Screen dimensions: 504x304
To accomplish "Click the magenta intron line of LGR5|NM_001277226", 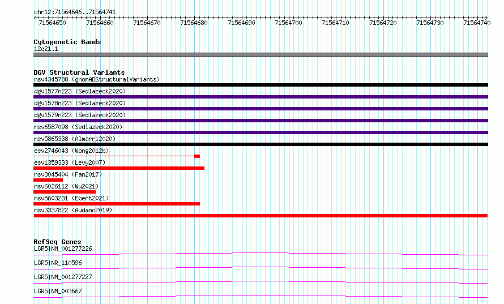I will click(260, 254).
